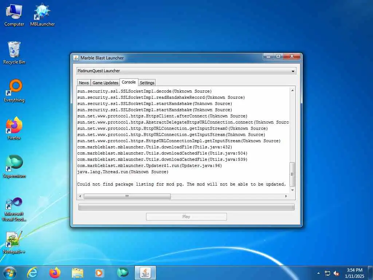
Task: Open Windows Explorer folder in taskbar
Action: (78, 273)
